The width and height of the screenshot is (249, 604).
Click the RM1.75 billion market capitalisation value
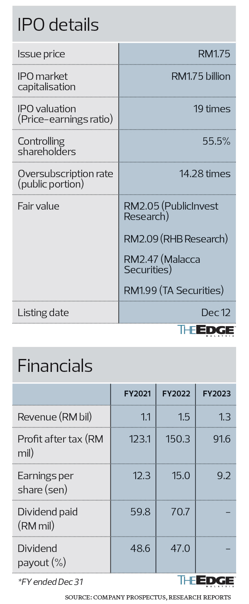(x=201, y=76)
